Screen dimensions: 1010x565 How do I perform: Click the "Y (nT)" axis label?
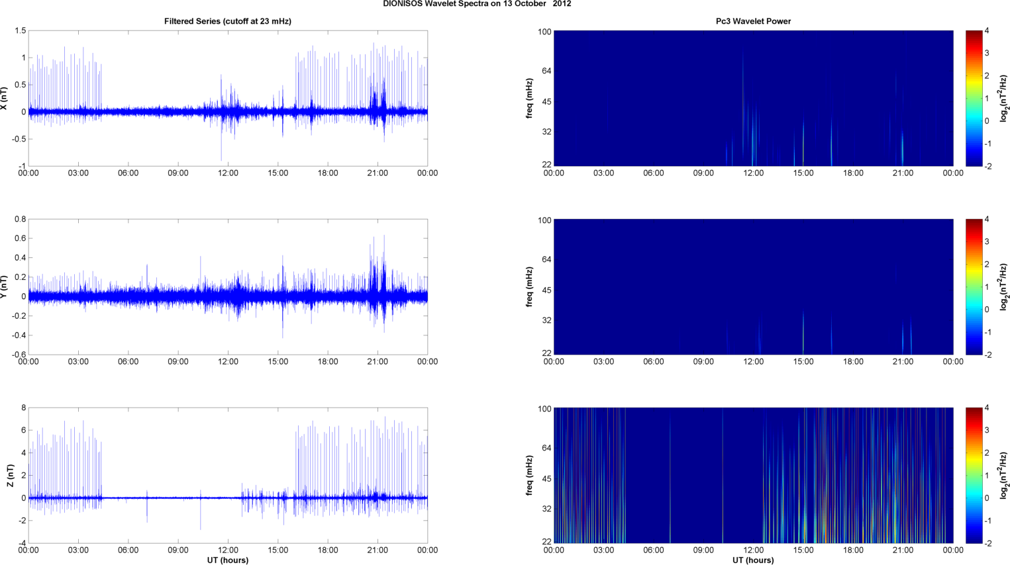coord(4,287)
